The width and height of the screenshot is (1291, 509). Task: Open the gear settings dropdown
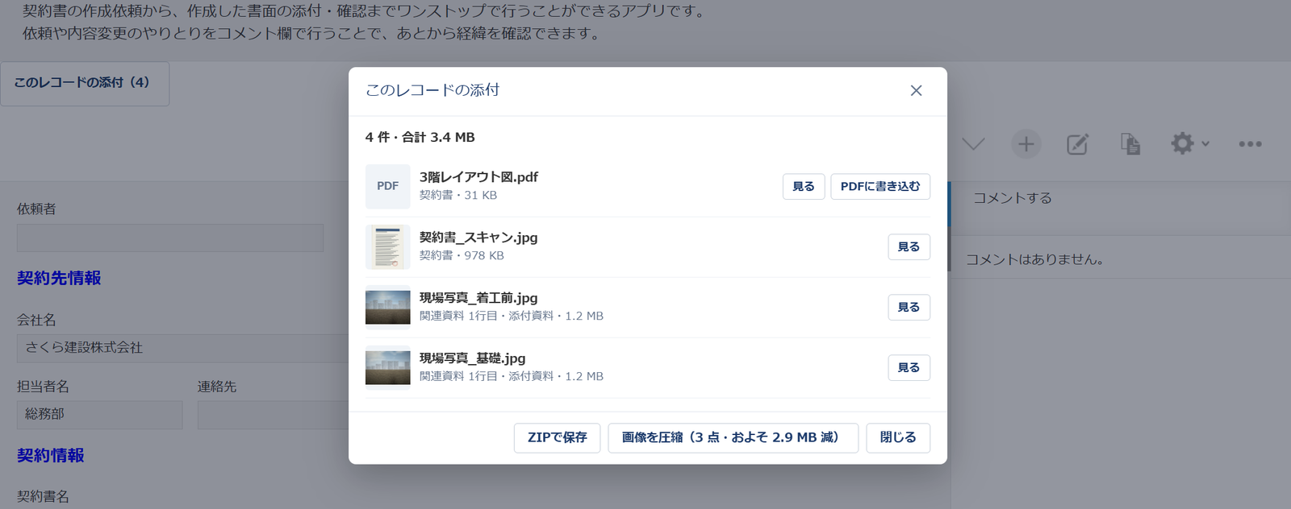click(1190, 144)
